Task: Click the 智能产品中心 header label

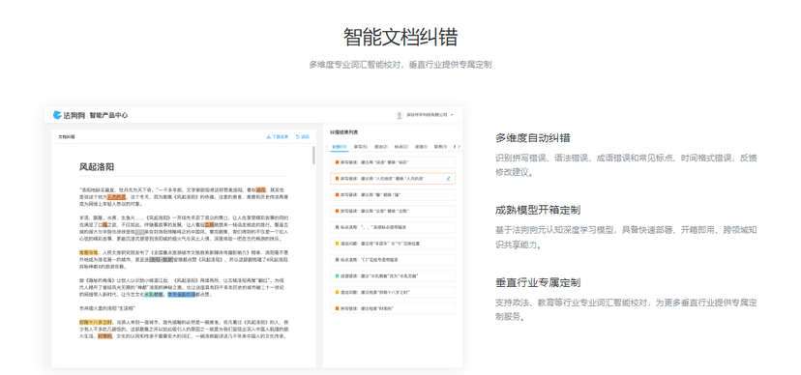Action: (x=108, y=115)
